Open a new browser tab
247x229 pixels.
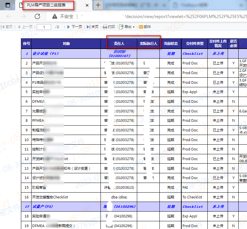click(98, 5)
